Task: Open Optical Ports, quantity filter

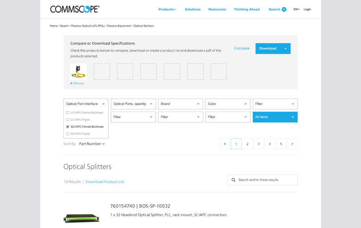Action: click(133, 104)
